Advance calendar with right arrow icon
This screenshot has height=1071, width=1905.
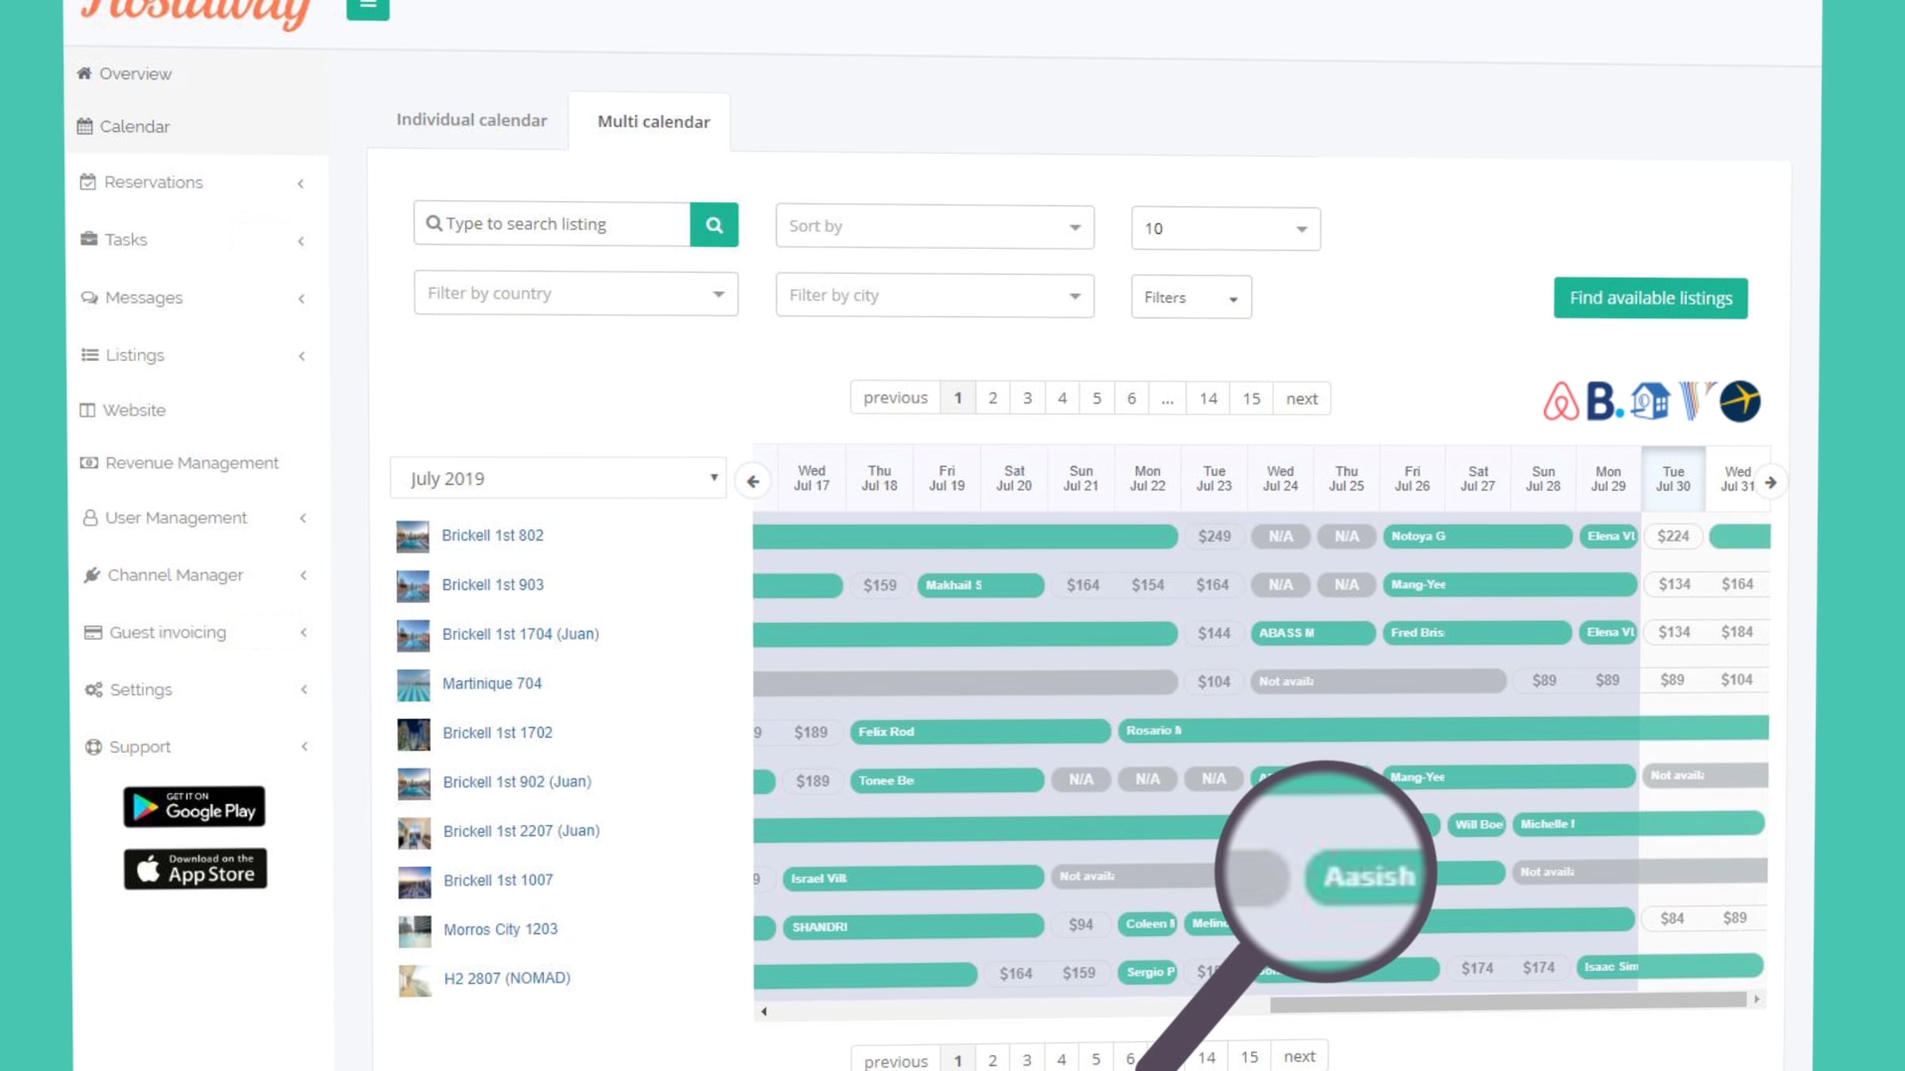[1770, 482]
